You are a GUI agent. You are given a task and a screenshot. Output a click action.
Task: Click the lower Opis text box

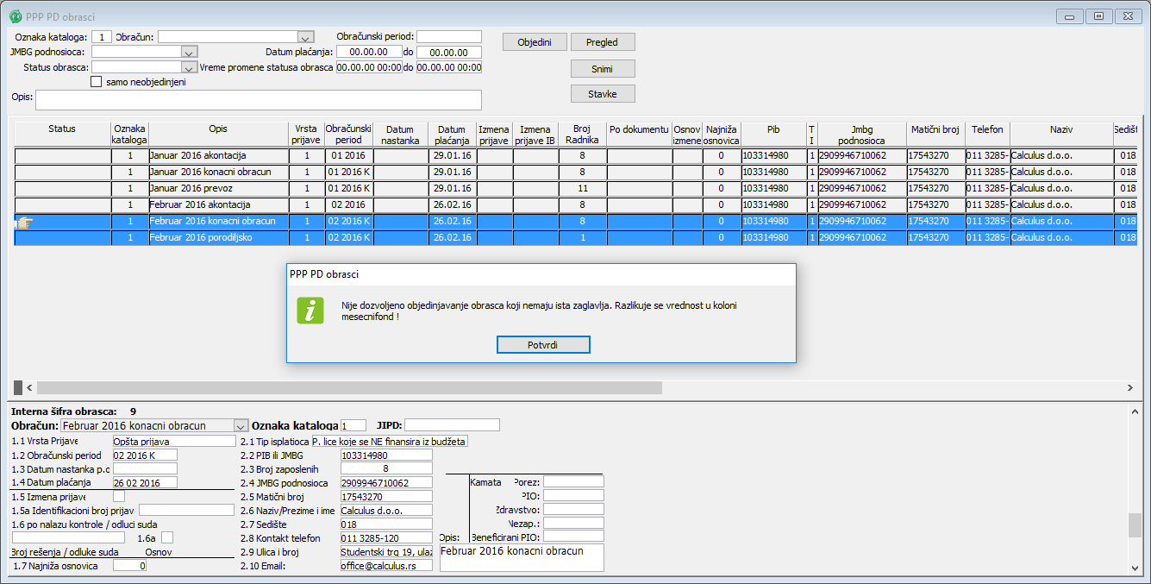tap(522, 557)
